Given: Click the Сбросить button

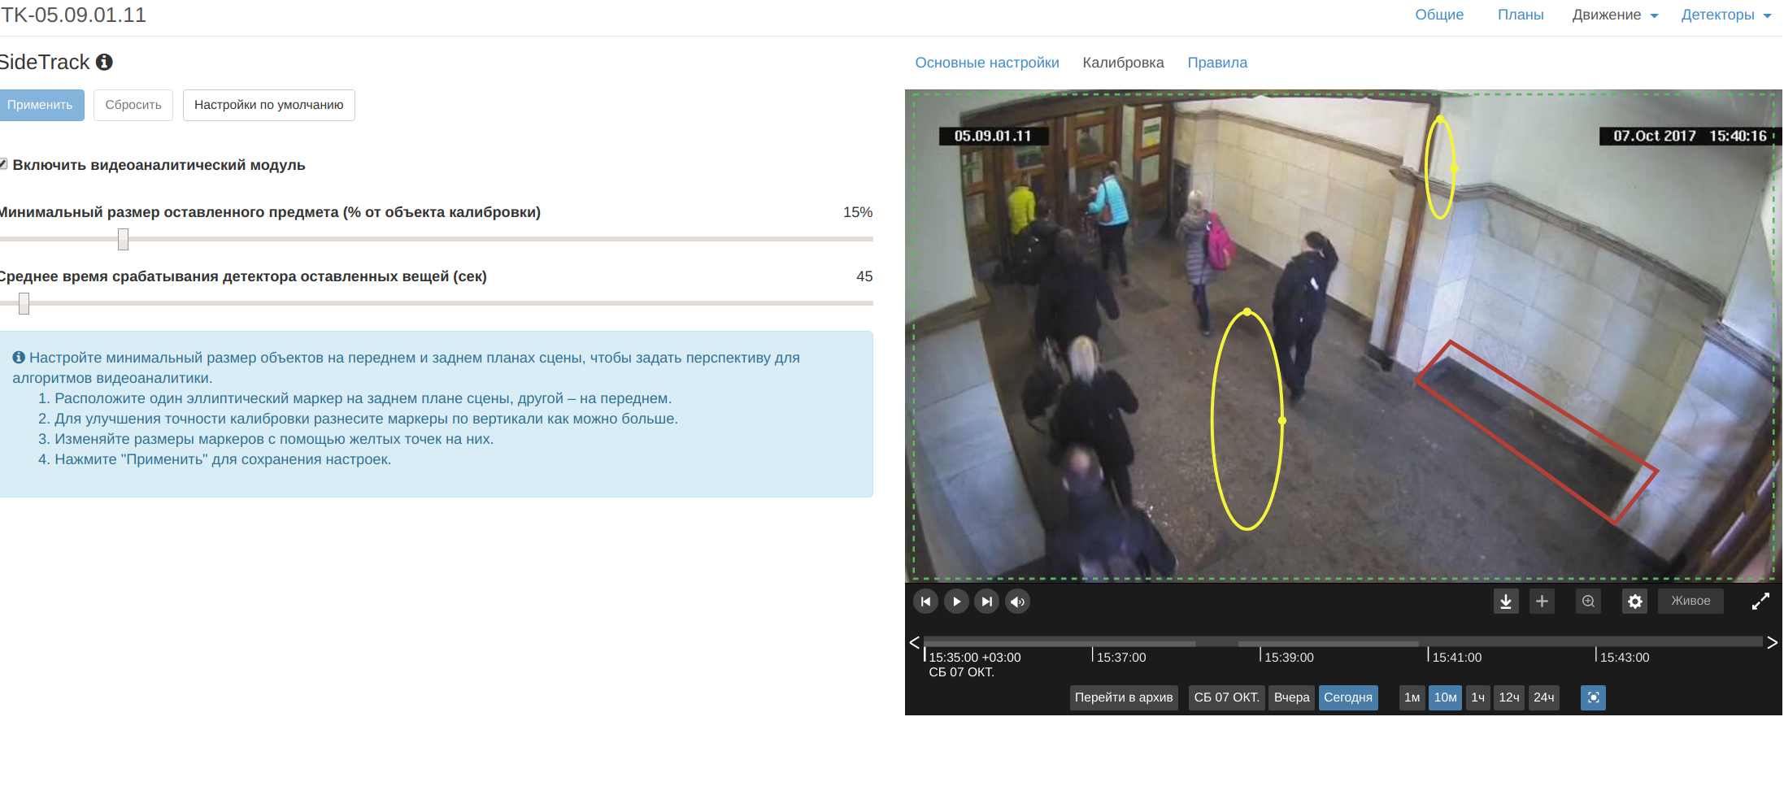Looking at the screenshot, I should pyautogui.click(x=133, y=105).
